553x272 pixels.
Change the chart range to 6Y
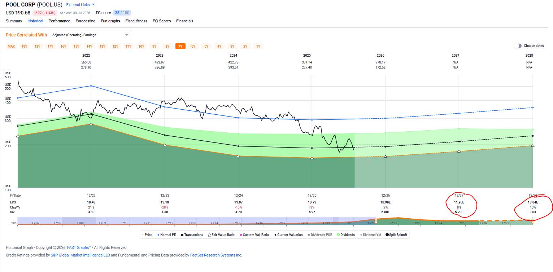tap(193, 46)
